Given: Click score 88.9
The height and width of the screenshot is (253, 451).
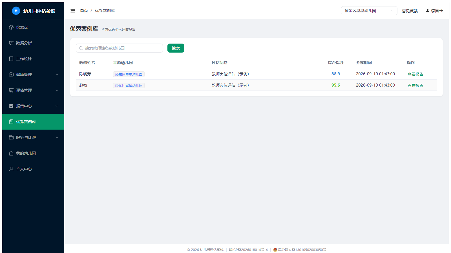Looking at the screenshot, I should [x=336, y=74].
